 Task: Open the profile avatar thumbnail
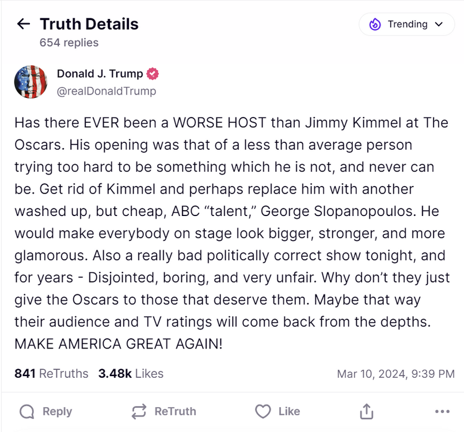point(31,82)
